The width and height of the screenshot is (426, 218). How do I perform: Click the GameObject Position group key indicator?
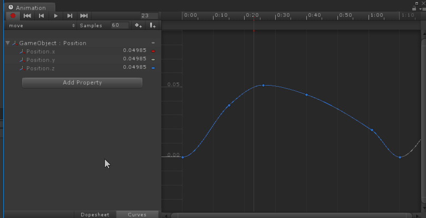(x=153, y=43)
